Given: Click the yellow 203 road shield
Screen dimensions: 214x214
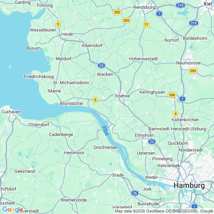Looking at the screenshot, I should (x=126, y=20).
